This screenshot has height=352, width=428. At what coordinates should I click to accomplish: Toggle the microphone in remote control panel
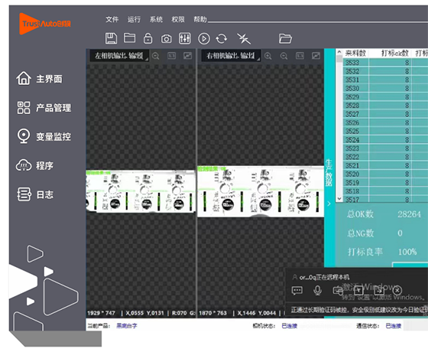(x=317, y=290)
